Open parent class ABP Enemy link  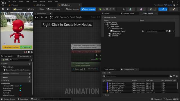(x=168, y=5)
